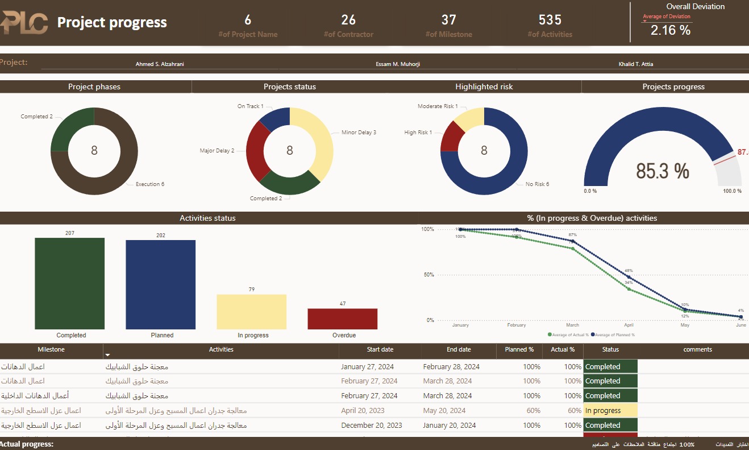Filter by project manager Ahmed S. Alzahrani
The height and width of the screenshot is (450, 749).
tap(160, 64)
